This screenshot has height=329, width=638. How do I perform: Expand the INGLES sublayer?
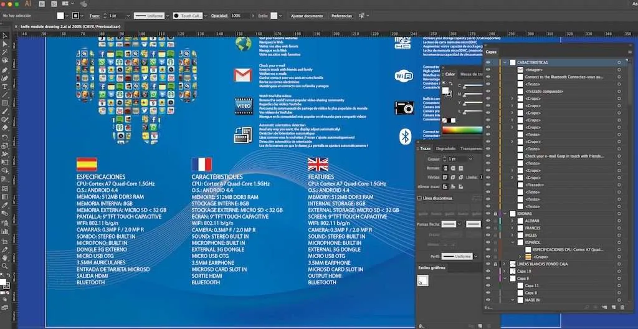(x=512, y=236)
